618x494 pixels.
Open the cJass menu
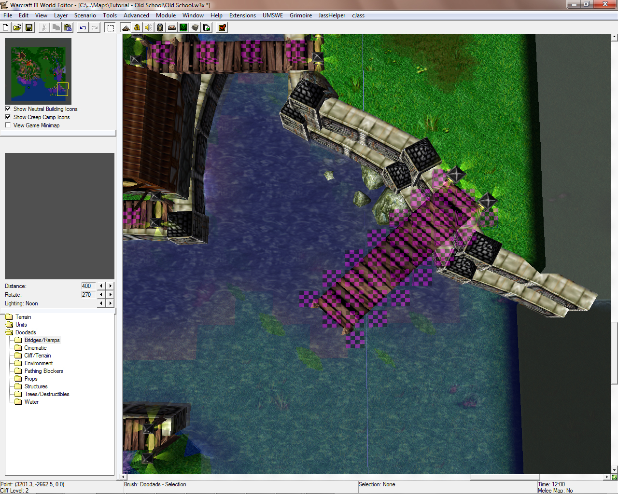358,15
